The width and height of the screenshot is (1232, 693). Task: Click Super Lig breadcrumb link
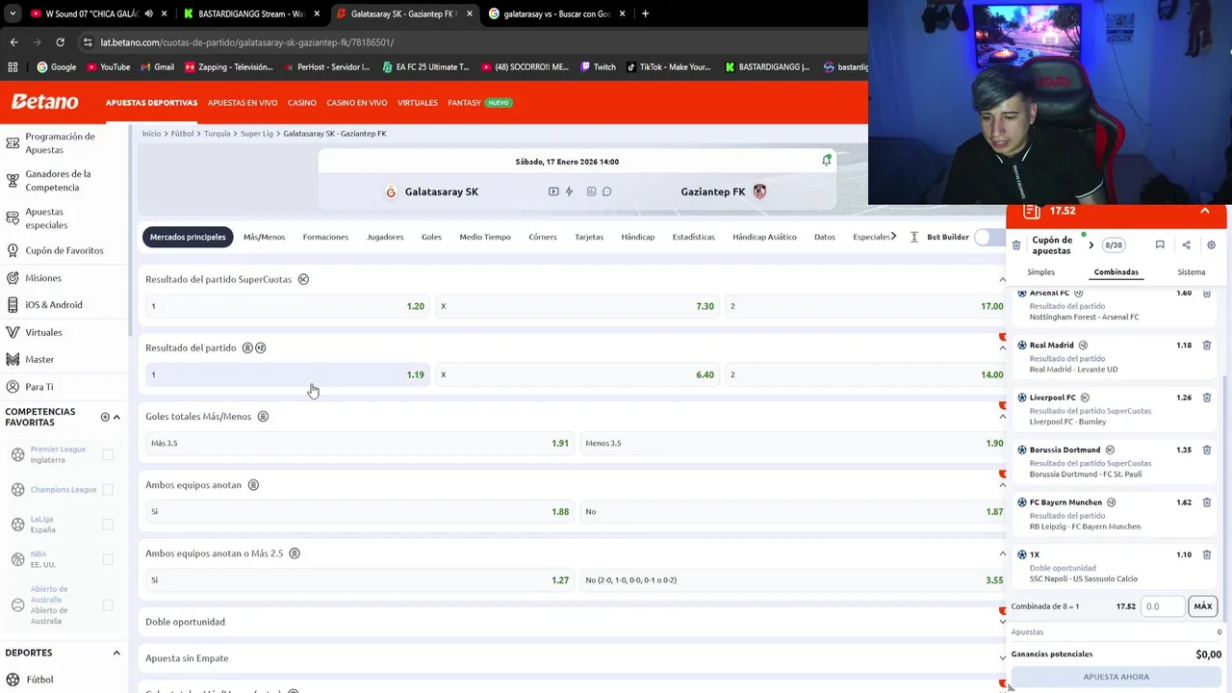pos(257,134)
